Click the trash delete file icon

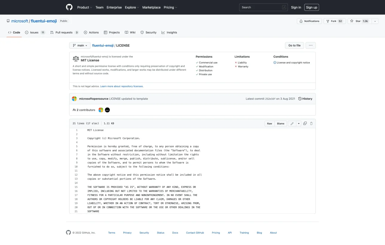311,124
